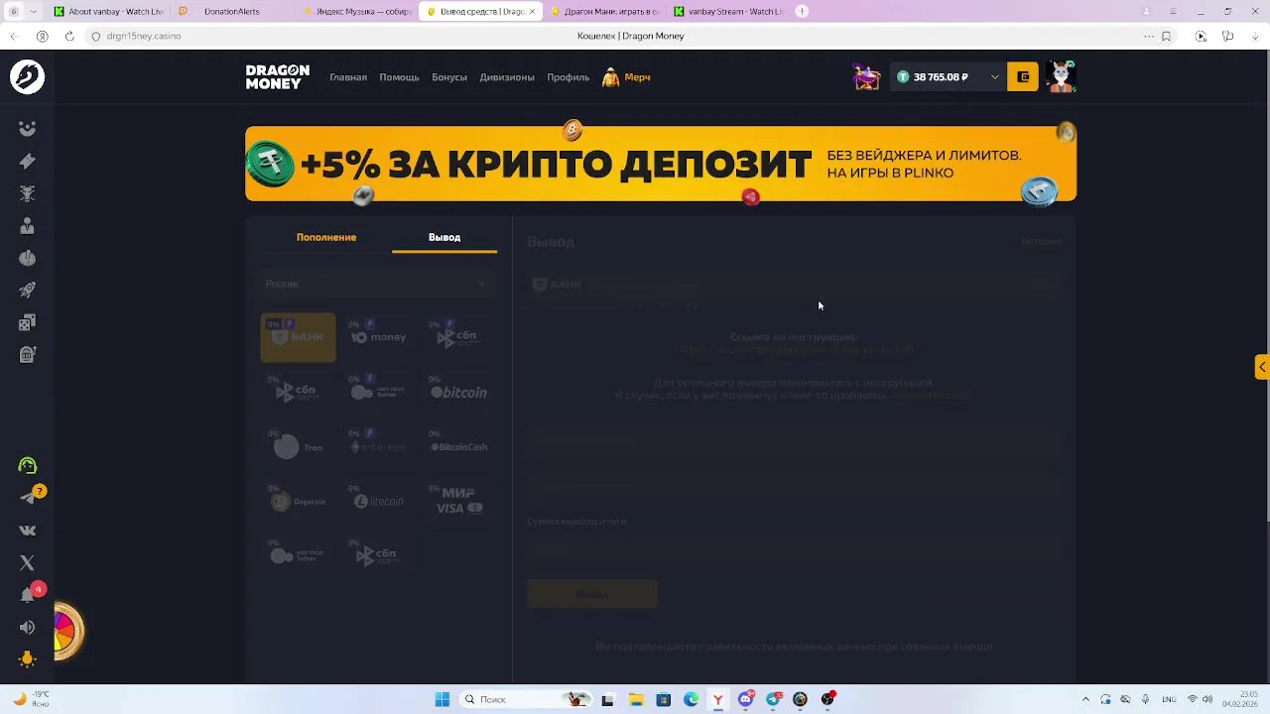Switch to vanbay Stream browser tab
The width and height of the screenshot is (1270, 714).
(727, 12)
